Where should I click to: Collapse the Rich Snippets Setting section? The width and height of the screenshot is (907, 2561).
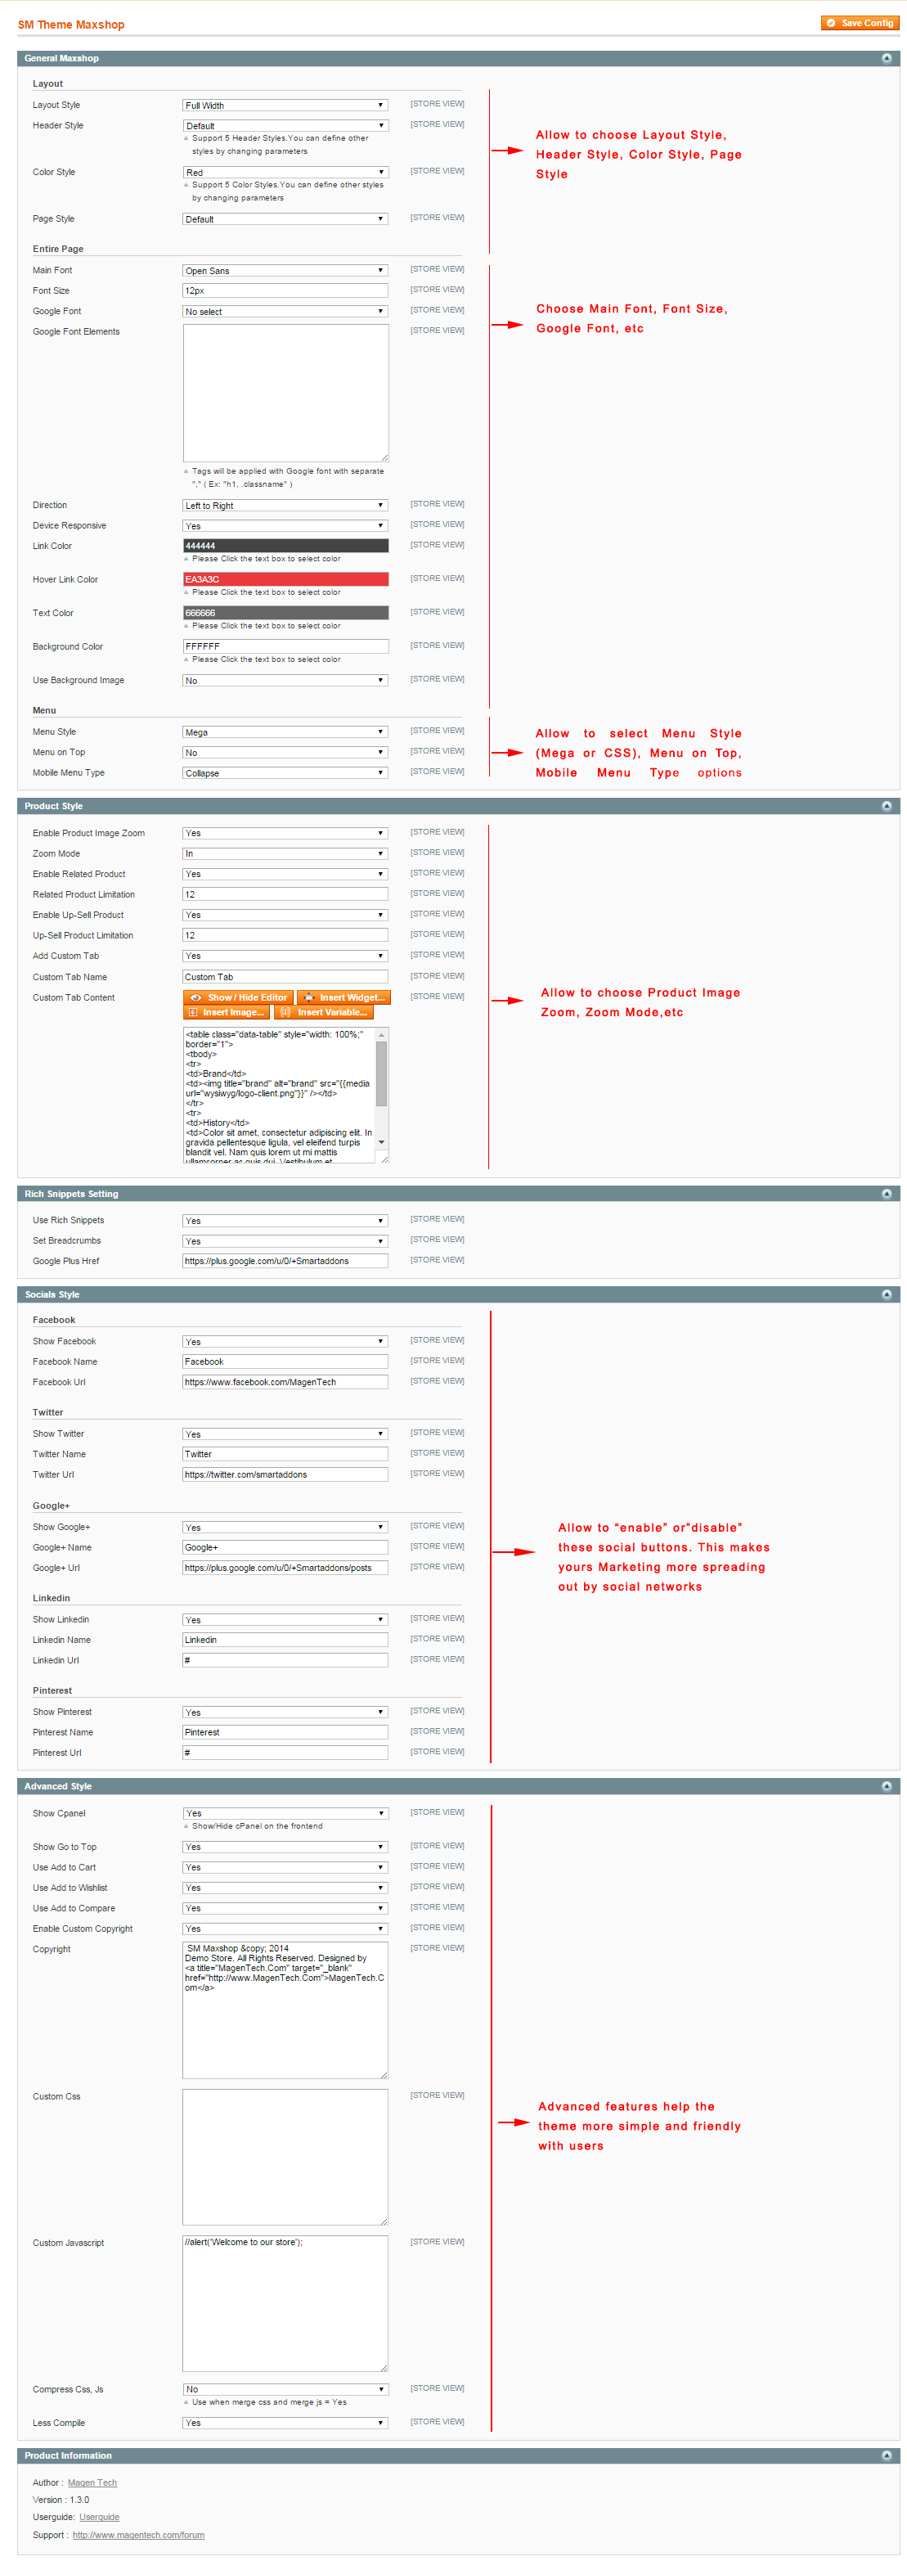click(886, 1194)
